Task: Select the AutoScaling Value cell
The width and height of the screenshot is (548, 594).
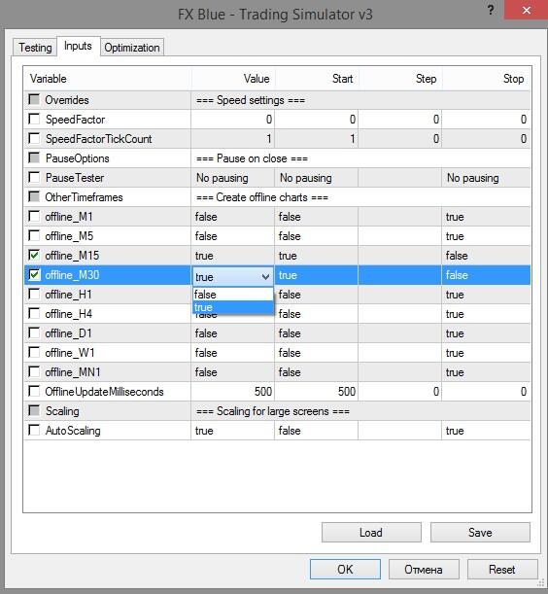Action: coord(233,431)
